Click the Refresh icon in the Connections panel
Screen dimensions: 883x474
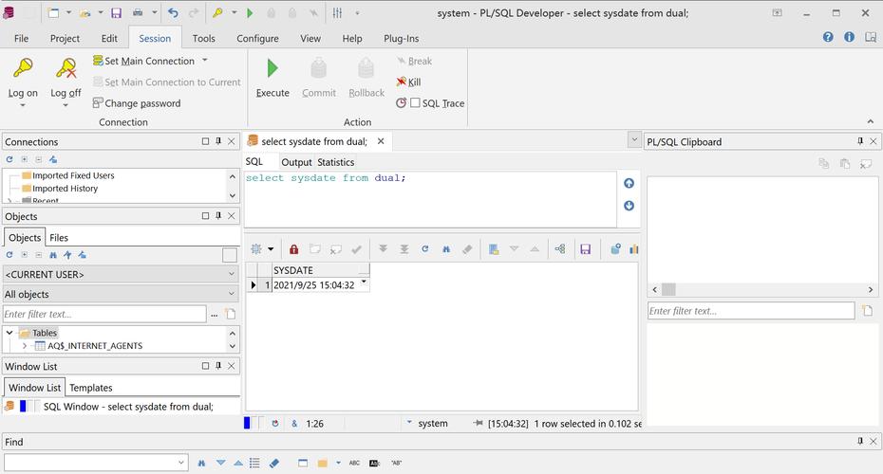[x=9, y=159]
